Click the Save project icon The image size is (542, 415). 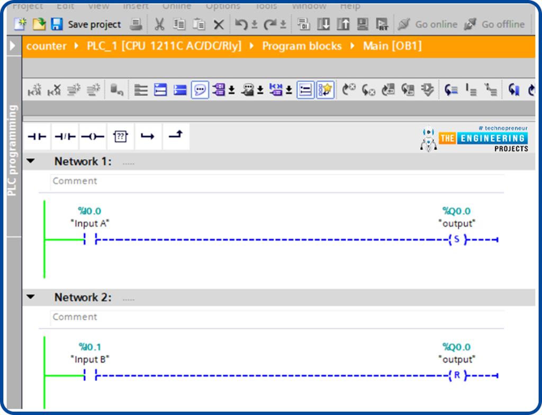(57, 24)
